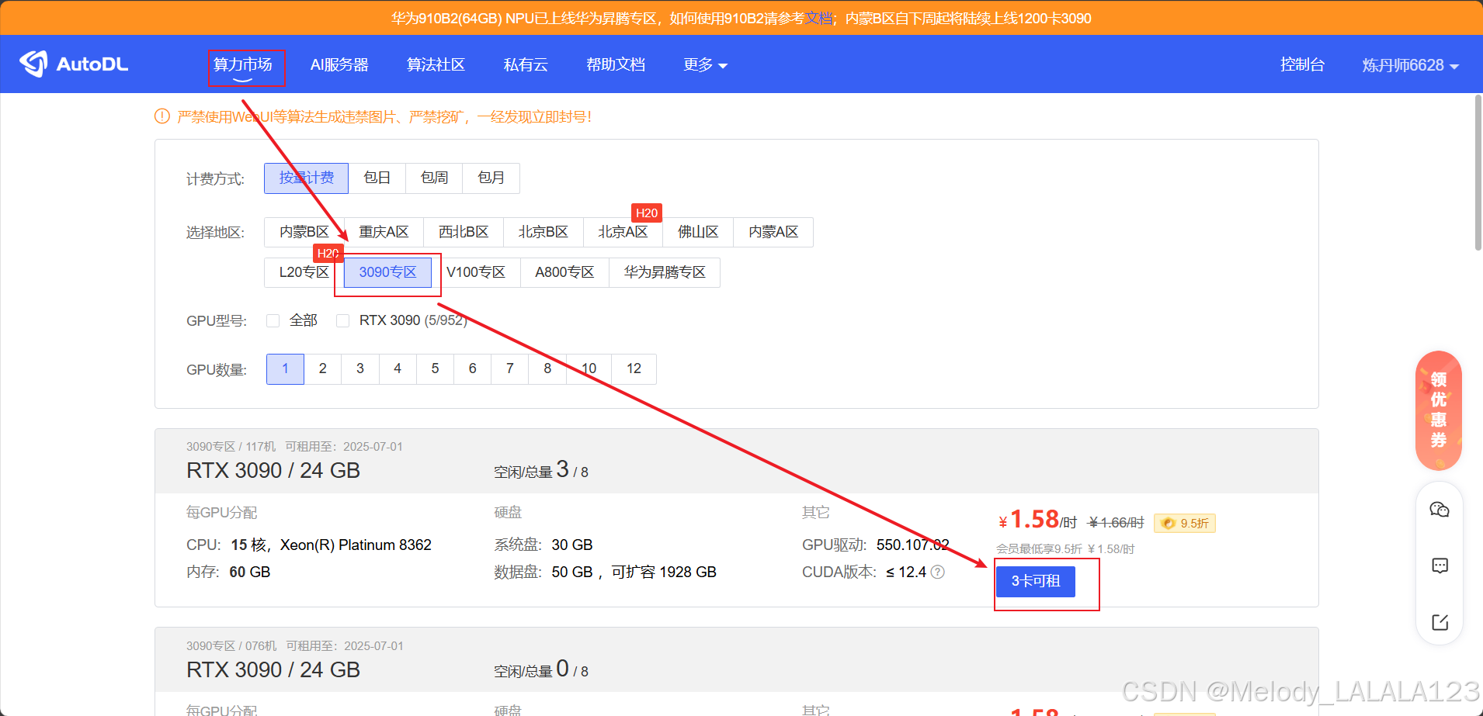Expand the 更多 dropdown menu
Screen dimensions: 1483x716
tap(705, 64)
